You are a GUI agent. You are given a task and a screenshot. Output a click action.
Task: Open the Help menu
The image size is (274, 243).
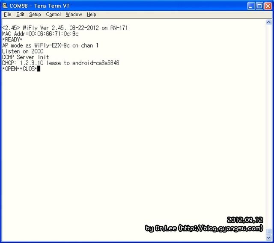[x=91, y=15]
